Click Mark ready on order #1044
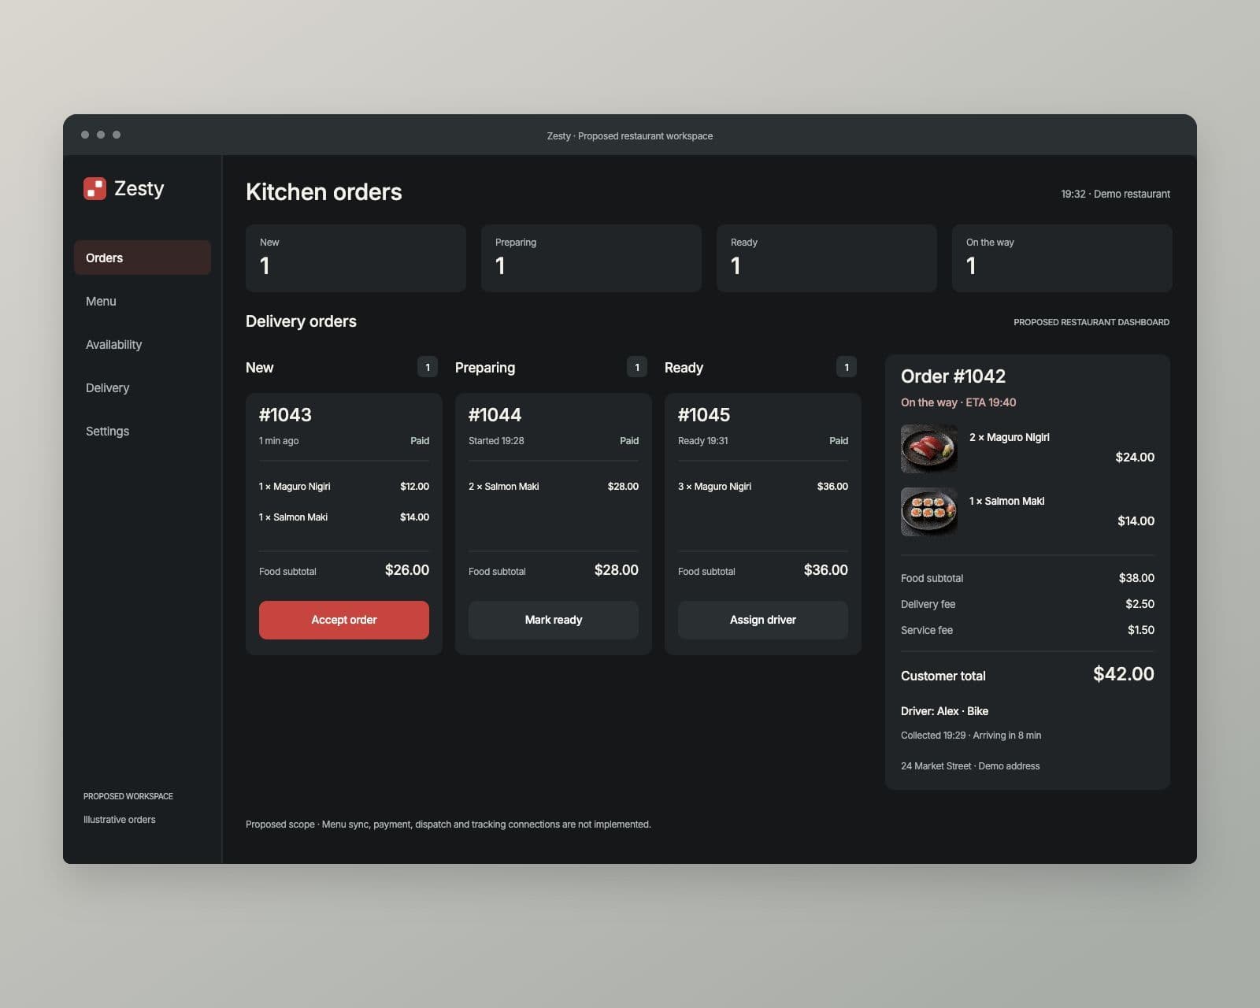Image resolution: width=1260 pixels, height=1008 pixels. point(554,620)
